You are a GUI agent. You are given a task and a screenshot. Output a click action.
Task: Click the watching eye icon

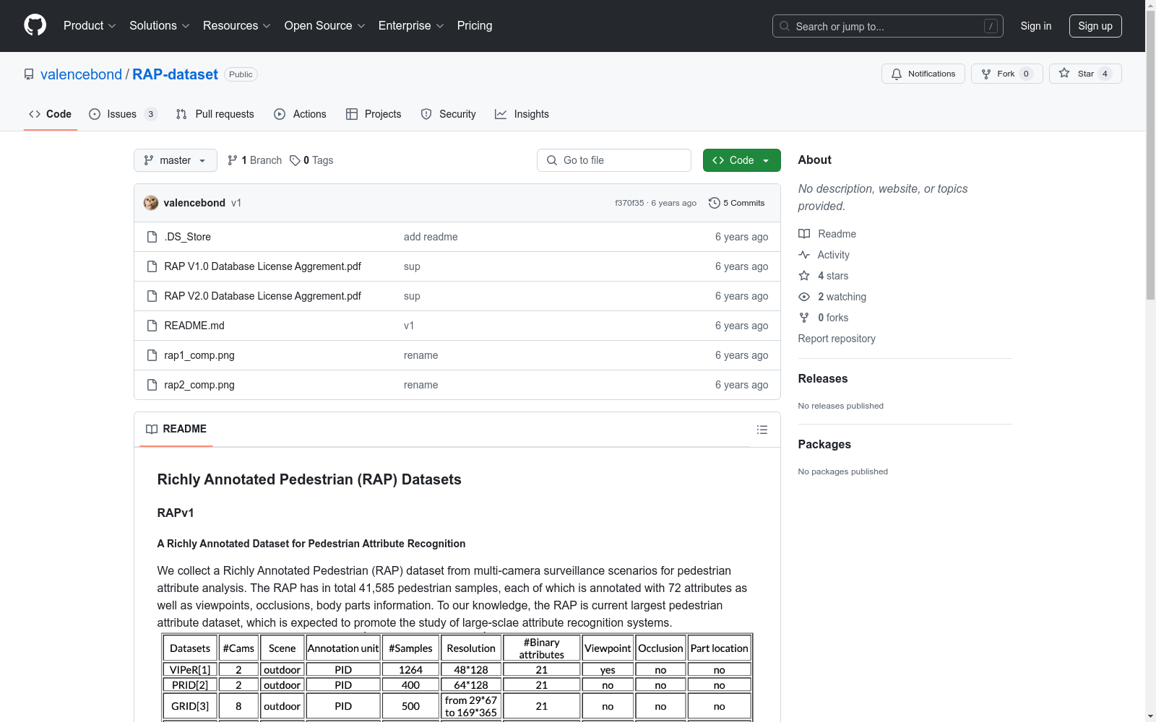804,297
